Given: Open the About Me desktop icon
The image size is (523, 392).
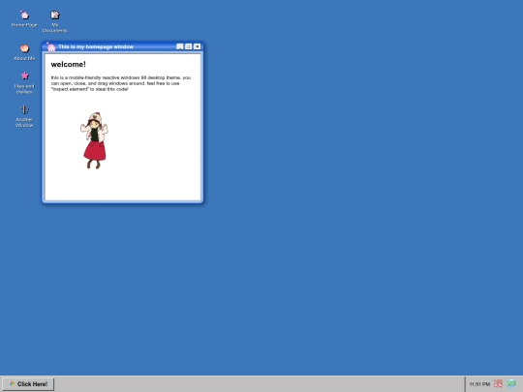Looking at the screenshot, I should click(24, 52).
